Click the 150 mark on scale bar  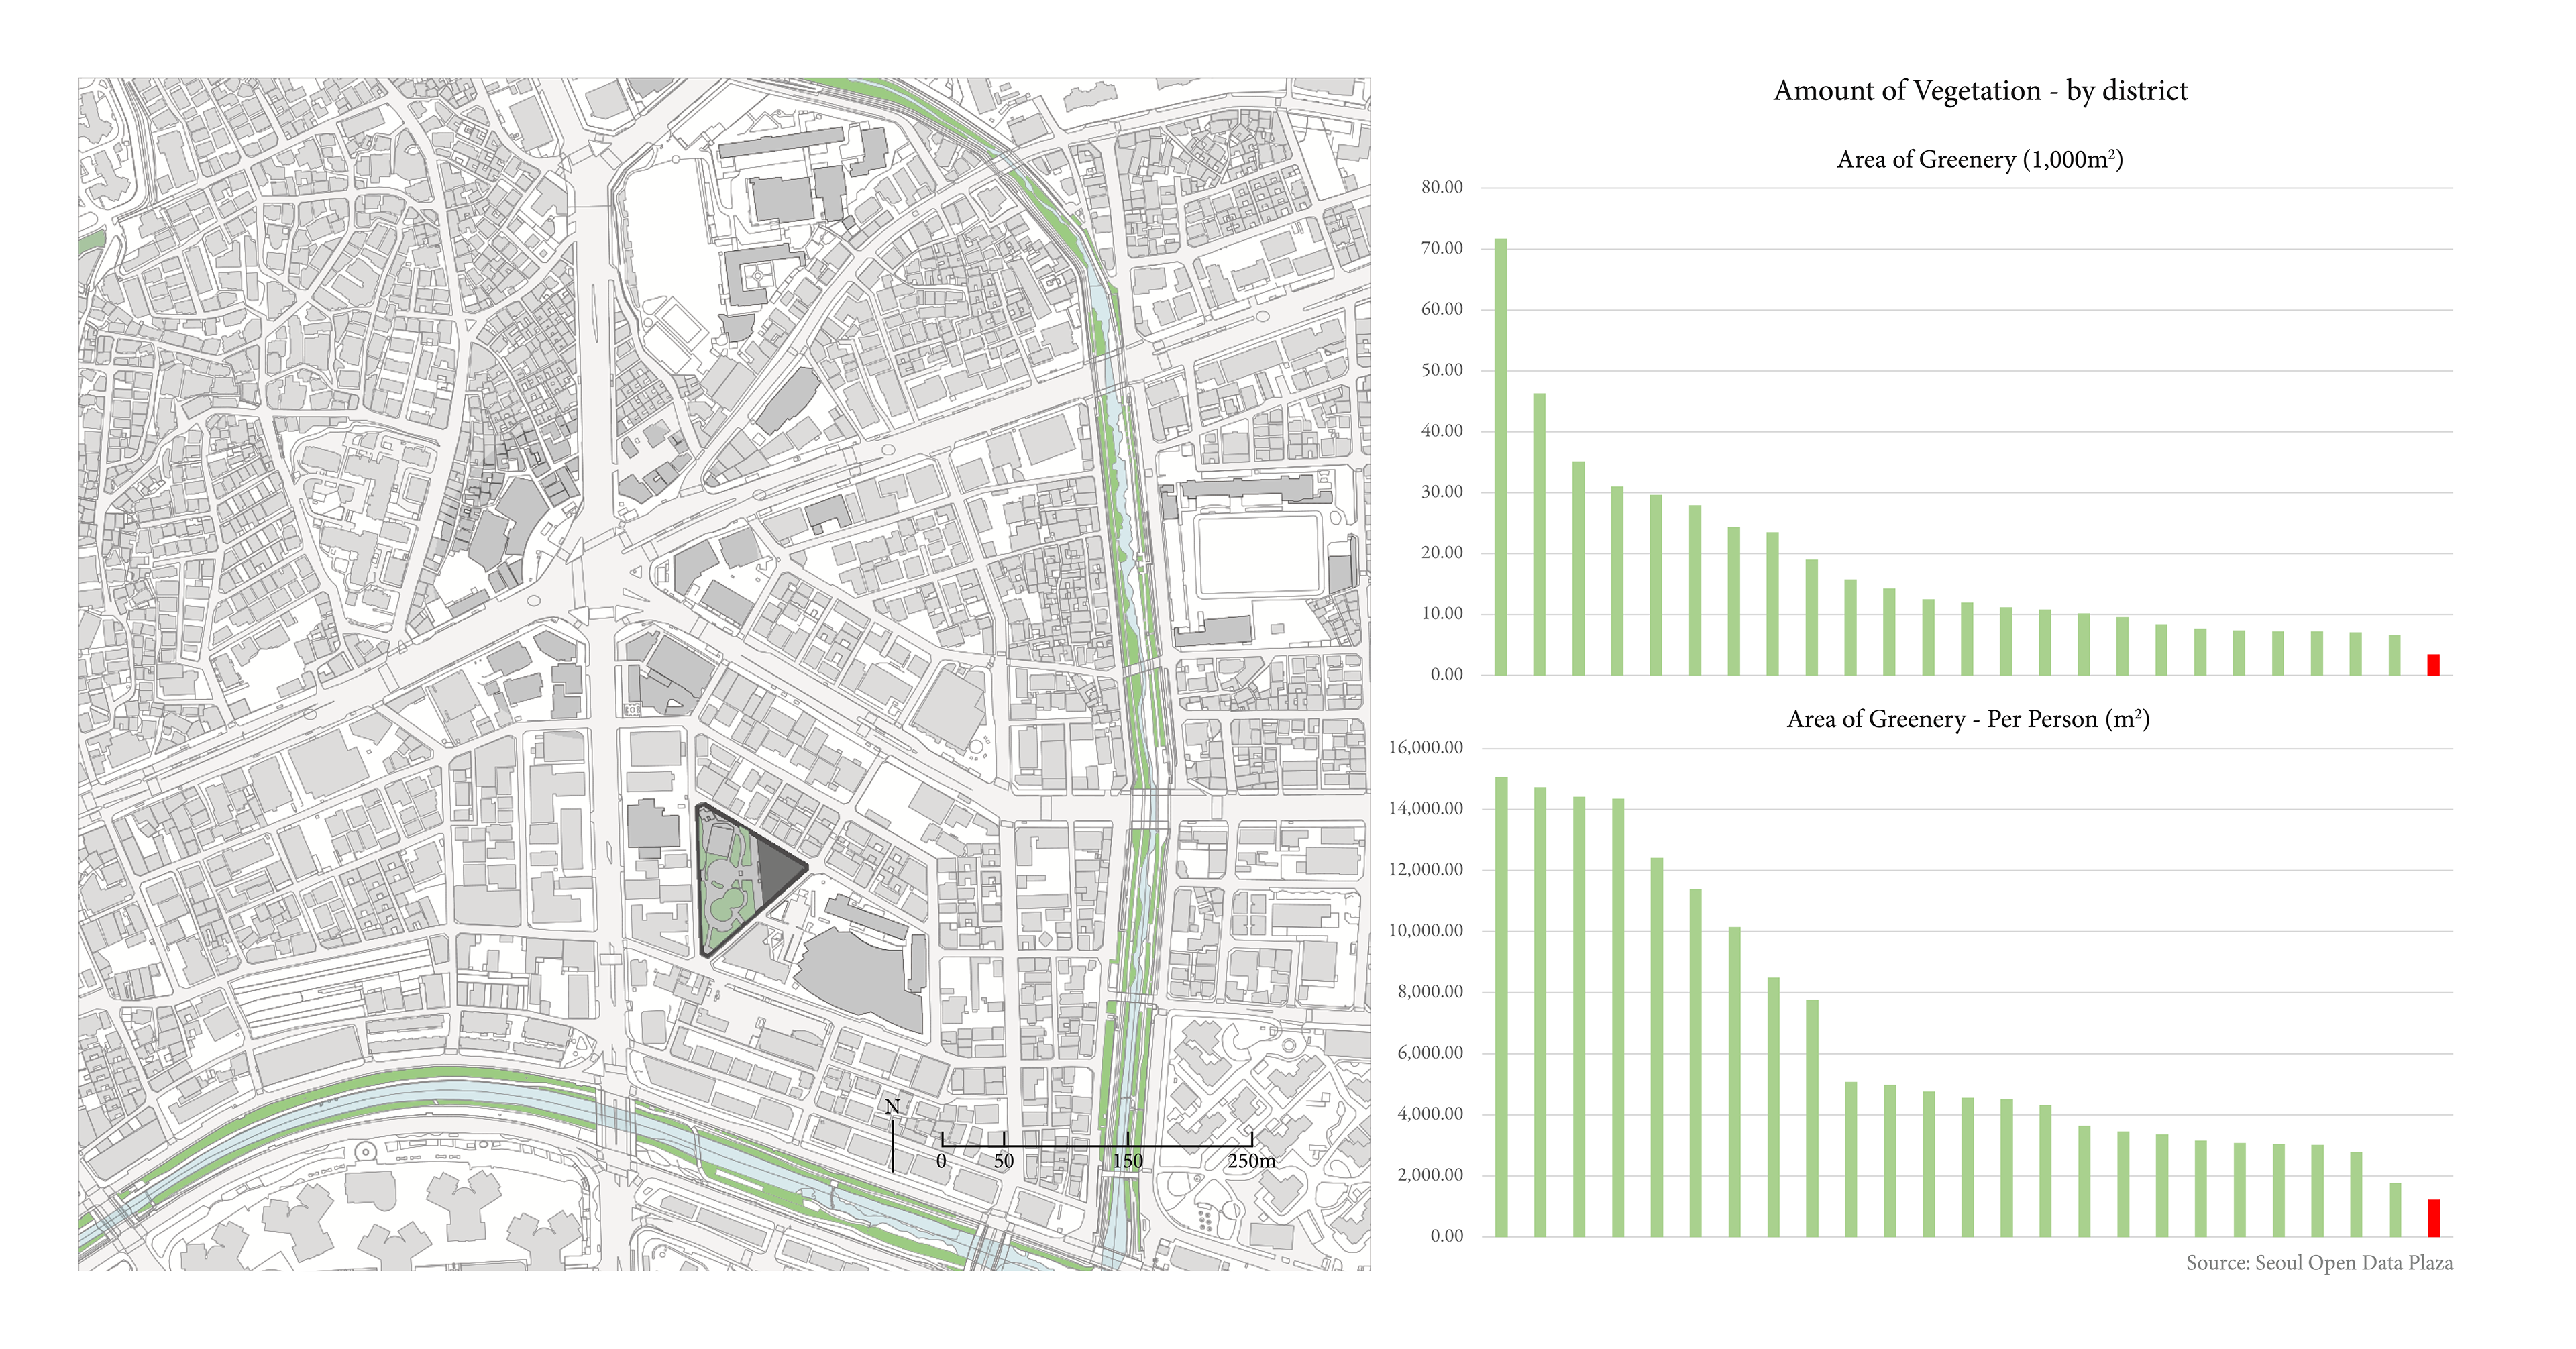click(1127, 1161)
